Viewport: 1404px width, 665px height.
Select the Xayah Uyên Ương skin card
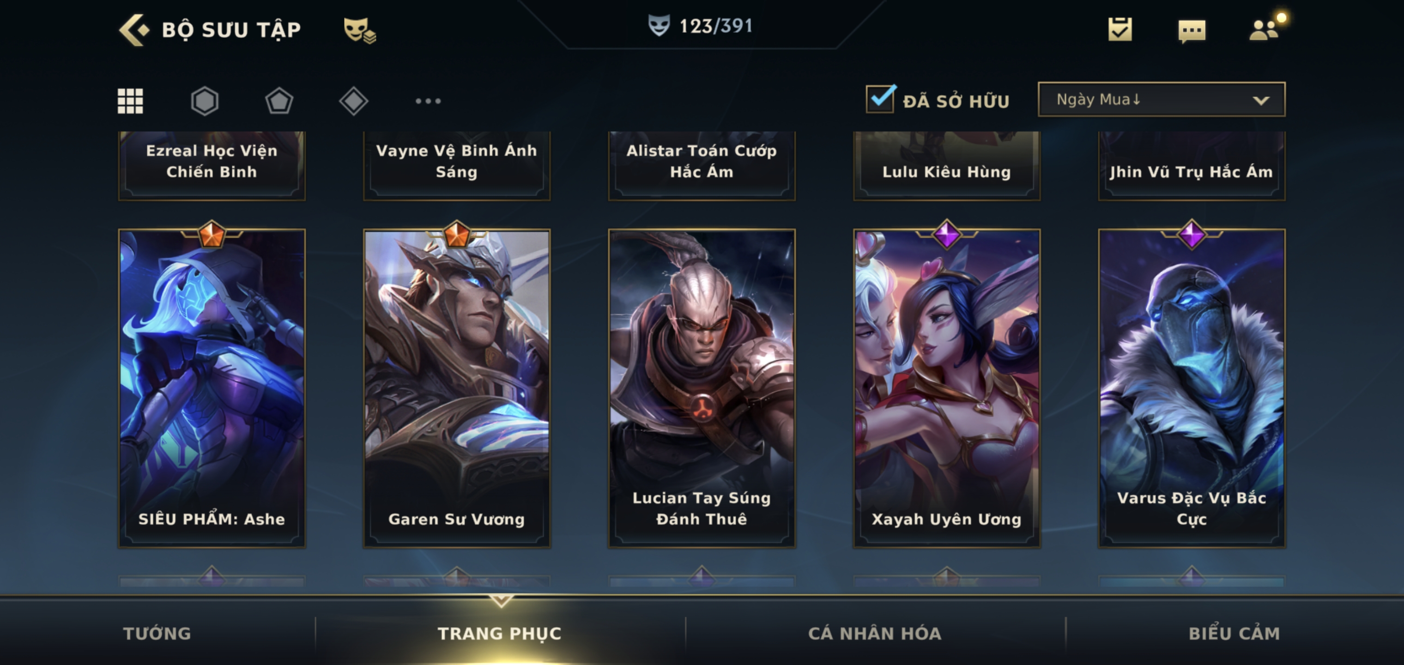click(x=947, y=387)
